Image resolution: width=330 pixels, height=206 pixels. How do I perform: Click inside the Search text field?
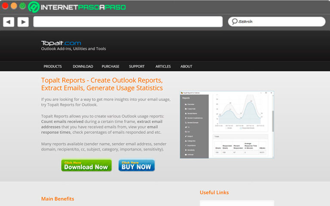pyautogui.click(x=279, y=21)
